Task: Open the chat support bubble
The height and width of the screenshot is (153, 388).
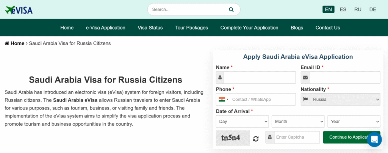Action: pos(374,139)
